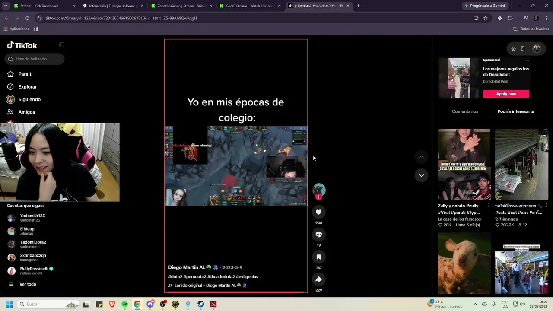553x311 pixels.
Task: Open the Amigos section
Action: 26,112
